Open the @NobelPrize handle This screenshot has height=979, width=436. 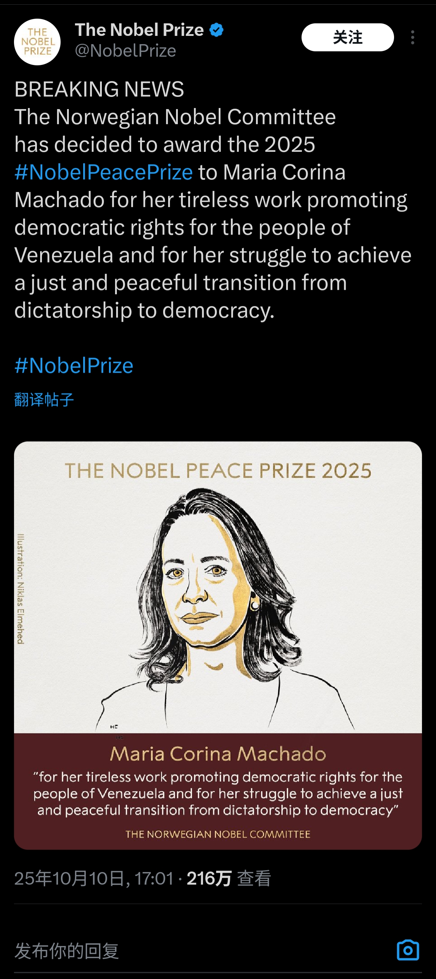125,51
